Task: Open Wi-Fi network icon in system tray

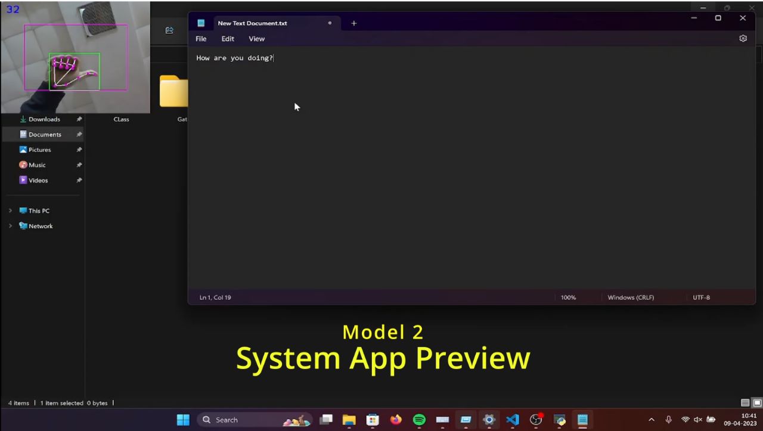Action: point(686,420)
